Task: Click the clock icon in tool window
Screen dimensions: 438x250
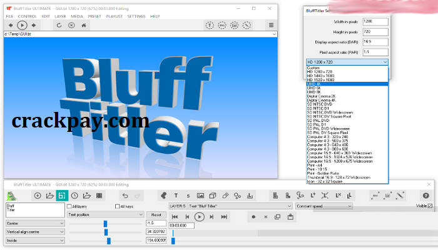Action: 74,196
